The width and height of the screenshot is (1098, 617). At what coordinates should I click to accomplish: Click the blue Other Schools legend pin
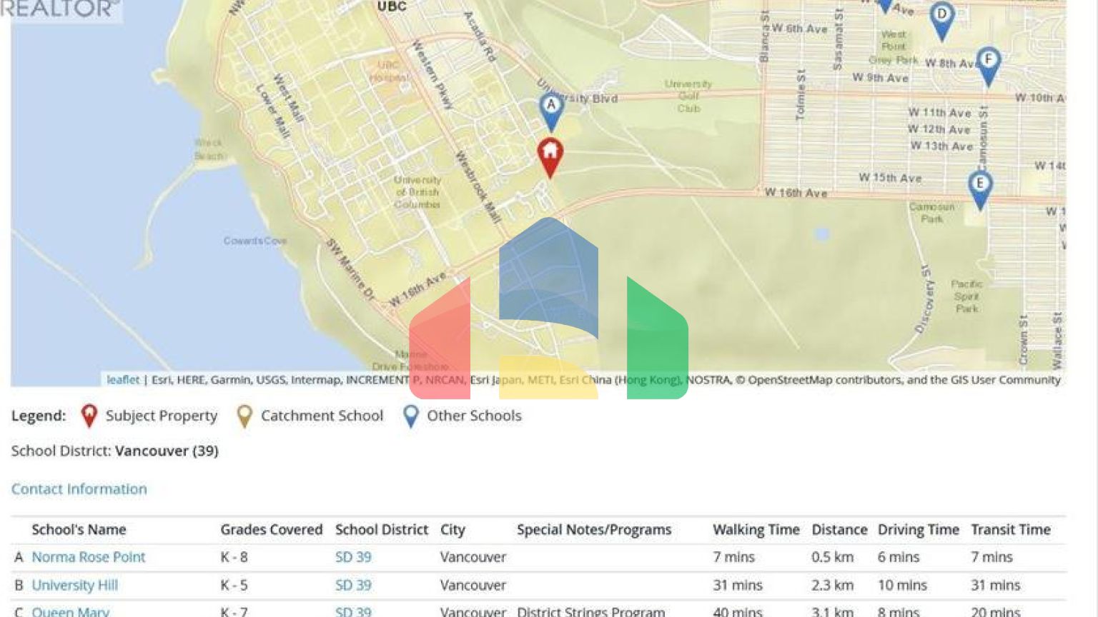(x=411, y=416)
